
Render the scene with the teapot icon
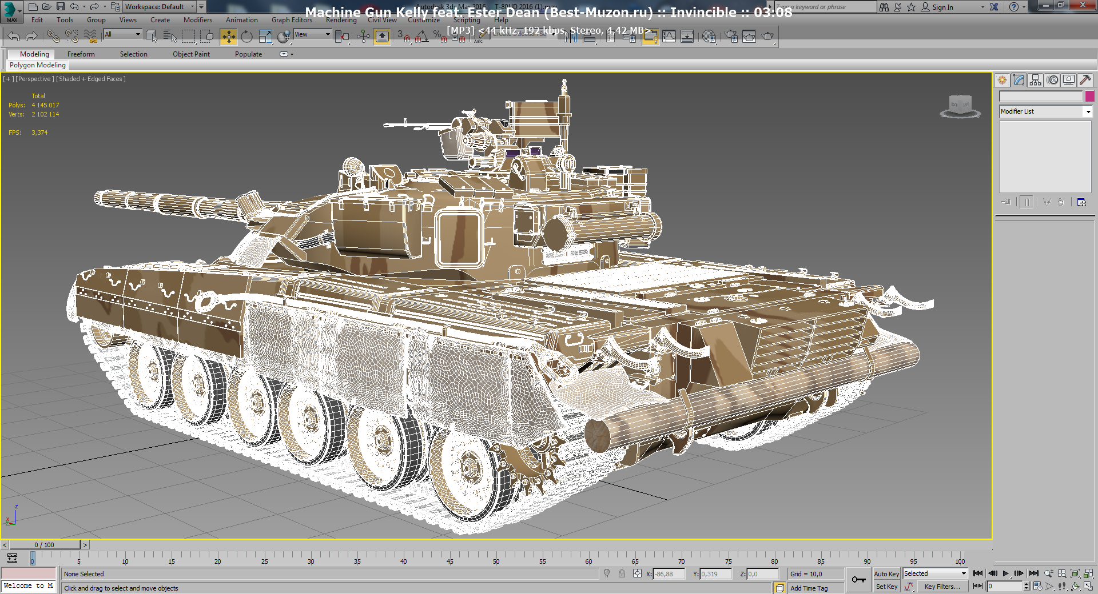coord(769,37)
